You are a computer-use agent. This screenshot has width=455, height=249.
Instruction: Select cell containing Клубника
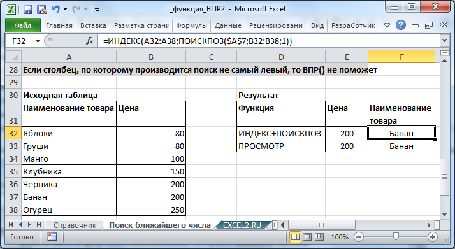point(69,171)
